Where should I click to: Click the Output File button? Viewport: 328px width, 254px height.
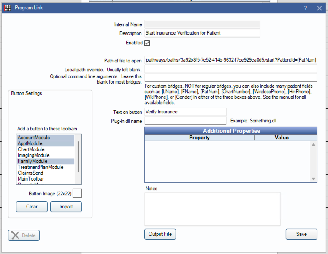point(160,234)
